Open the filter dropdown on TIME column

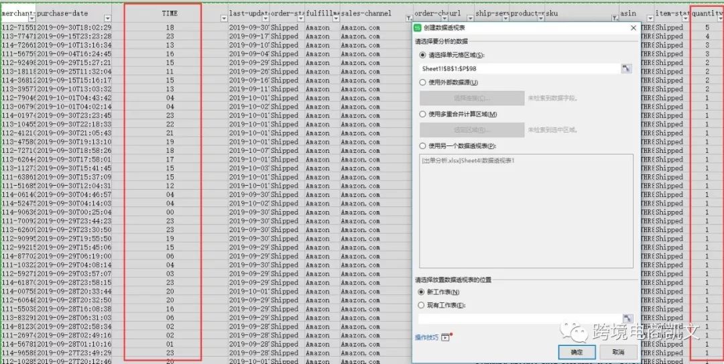[223, 18]
